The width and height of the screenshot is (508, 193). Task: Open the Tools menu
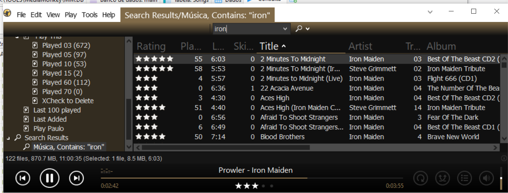(89, 15)
